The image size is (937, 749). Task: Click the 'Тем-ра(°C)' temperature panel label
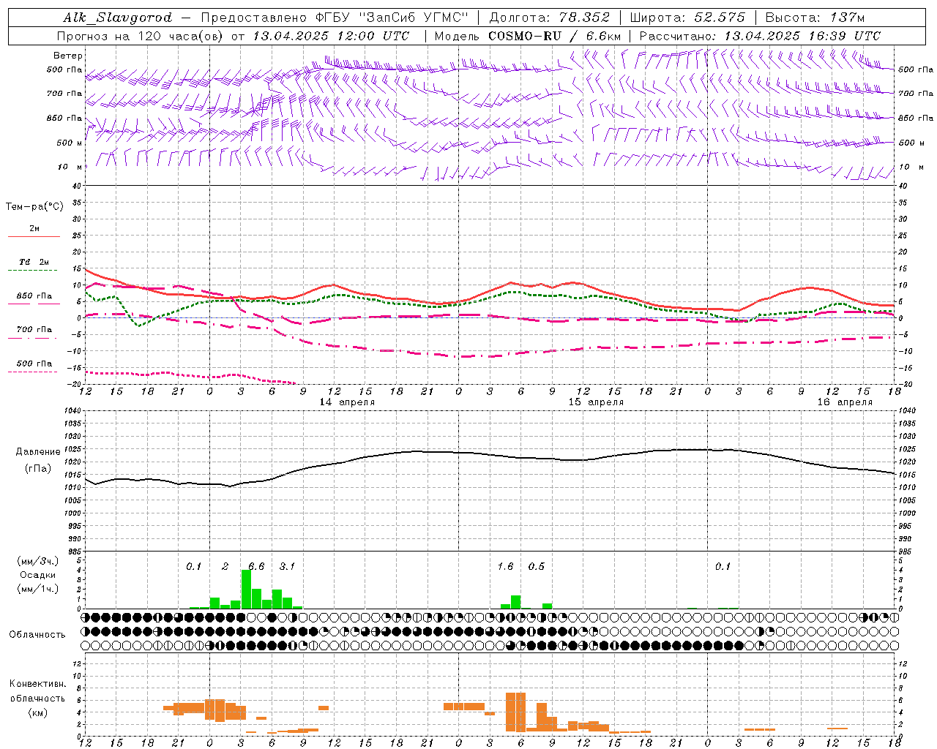[x=34, y=207]
